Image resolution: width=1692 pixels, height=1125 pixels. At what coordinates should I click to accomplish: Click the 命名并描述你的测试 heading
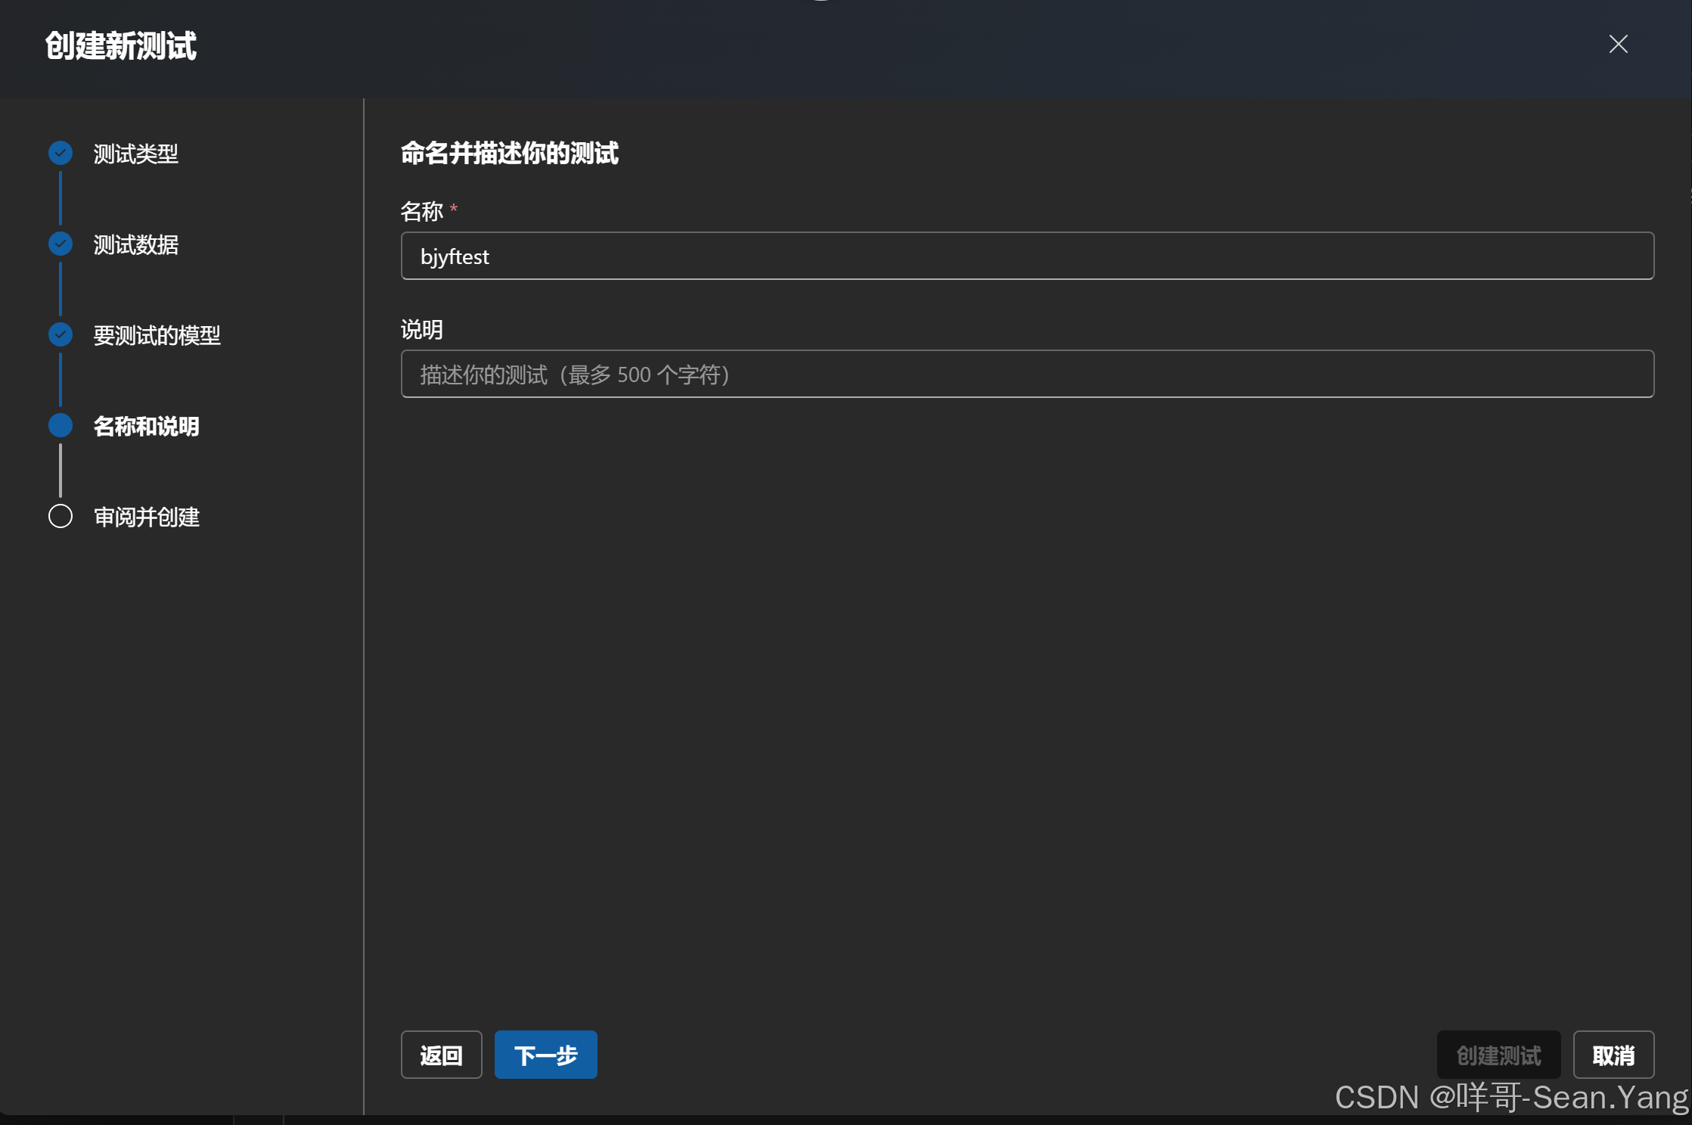[x=509, y=154]
